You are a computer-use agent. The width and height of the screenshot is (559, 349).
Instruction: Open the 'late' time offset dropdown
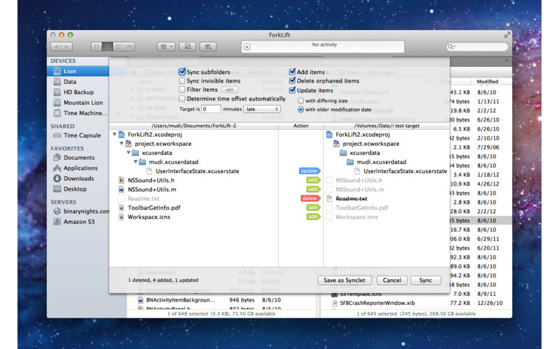tap(262, 110)
